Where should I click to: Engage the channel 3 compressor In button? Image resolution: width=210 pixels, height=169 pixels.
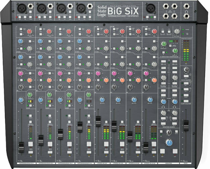click(x=69, y=106)
